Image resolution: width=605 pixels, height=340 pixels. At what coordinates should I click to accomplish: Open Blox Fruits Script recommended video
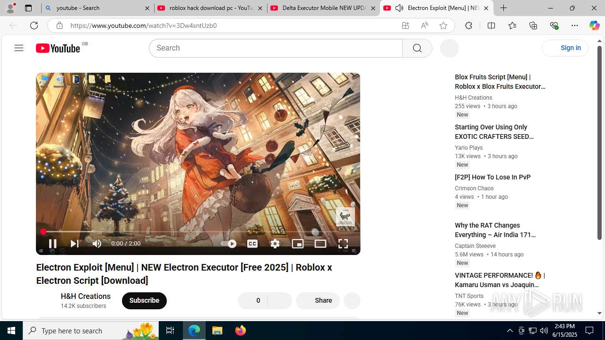(x=500, y=82)
